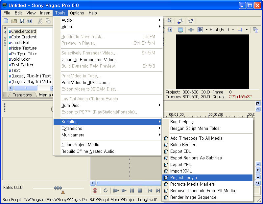The height and width of the screenshot is (204, 263).
Task: Run Render Image Sequence script
Action: point(207,197)
